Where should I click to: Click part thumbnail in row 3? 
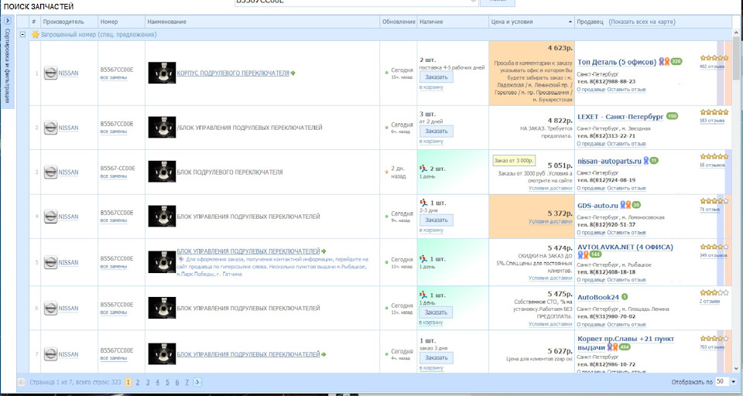tap(162, 172)
